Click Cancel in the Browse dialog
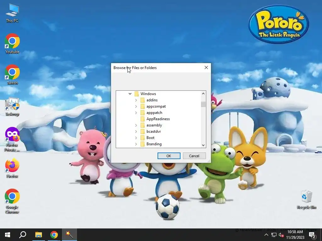This screenshot has width=322, height=241. point(194,156)
